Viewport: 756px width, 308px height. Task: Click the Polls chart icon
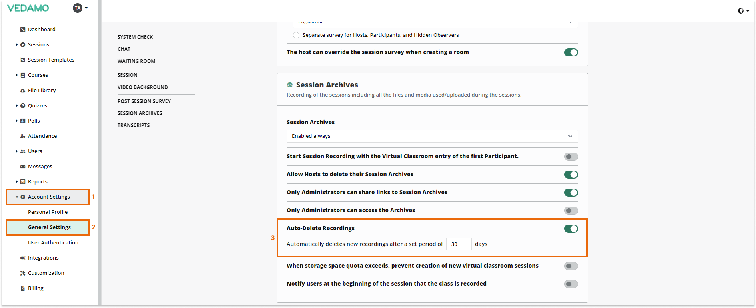pos(23,121)
